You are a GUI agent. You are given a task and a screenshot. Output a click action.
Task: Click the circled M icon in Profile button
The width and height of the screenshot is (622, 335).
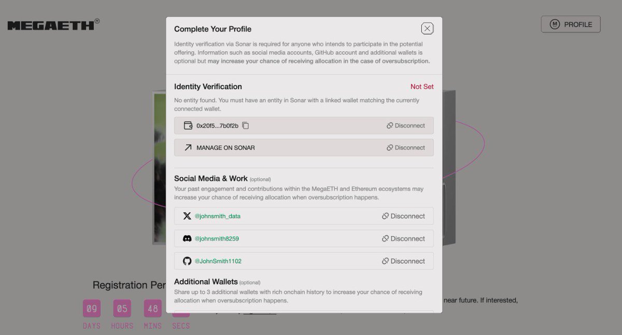[x=555, y=24]
